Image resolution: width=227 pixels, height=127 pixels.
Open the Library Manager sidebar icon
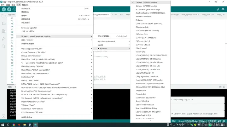(x=3, y=31)
